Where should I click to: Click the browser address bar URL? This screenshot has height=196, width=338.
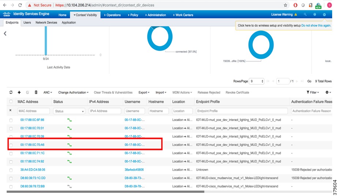105,5
